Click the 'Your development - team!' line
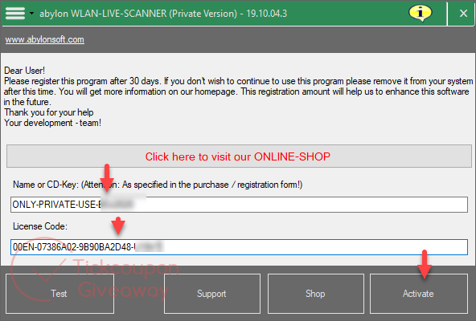This screenshot has height=321, width=476. [52, 123]
